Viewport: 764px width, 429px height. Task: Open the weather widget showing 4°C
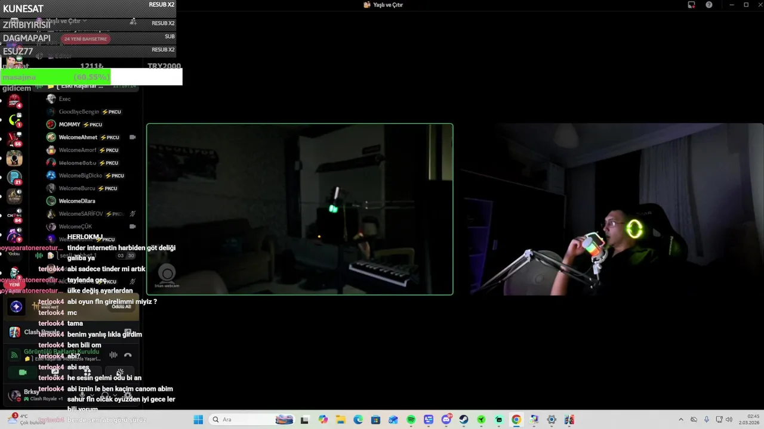[26, 419]
